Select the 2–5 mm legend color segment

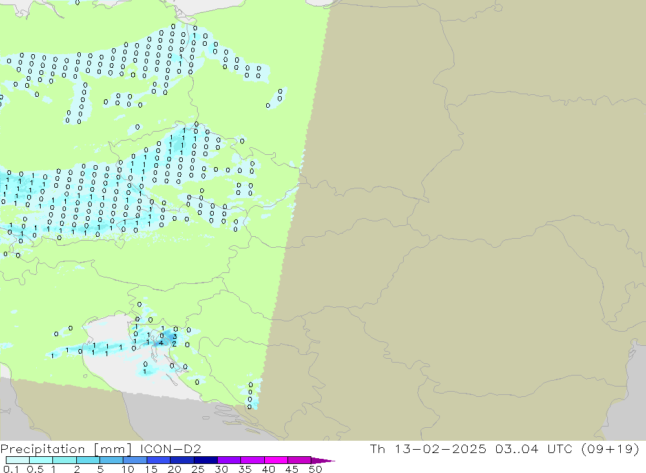88,460
